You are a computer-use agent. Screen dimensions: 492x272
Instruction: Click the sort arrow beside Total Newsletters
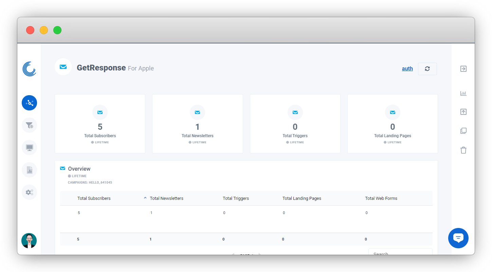pos(145,198)
